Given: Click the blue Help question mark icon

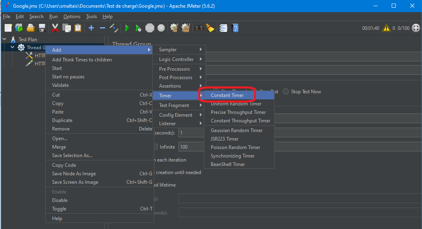Looking at the screenshot, I should pos(235,28).
